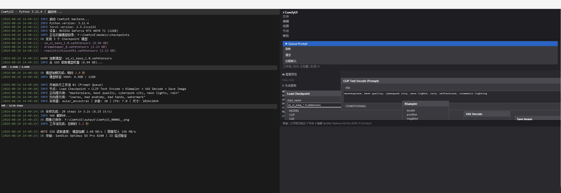Image resolution: width=561 pixels, height=193 pixels.
Task: Click the Torch version 2.3.1+cu121 log line
Action: coord(49,27)
